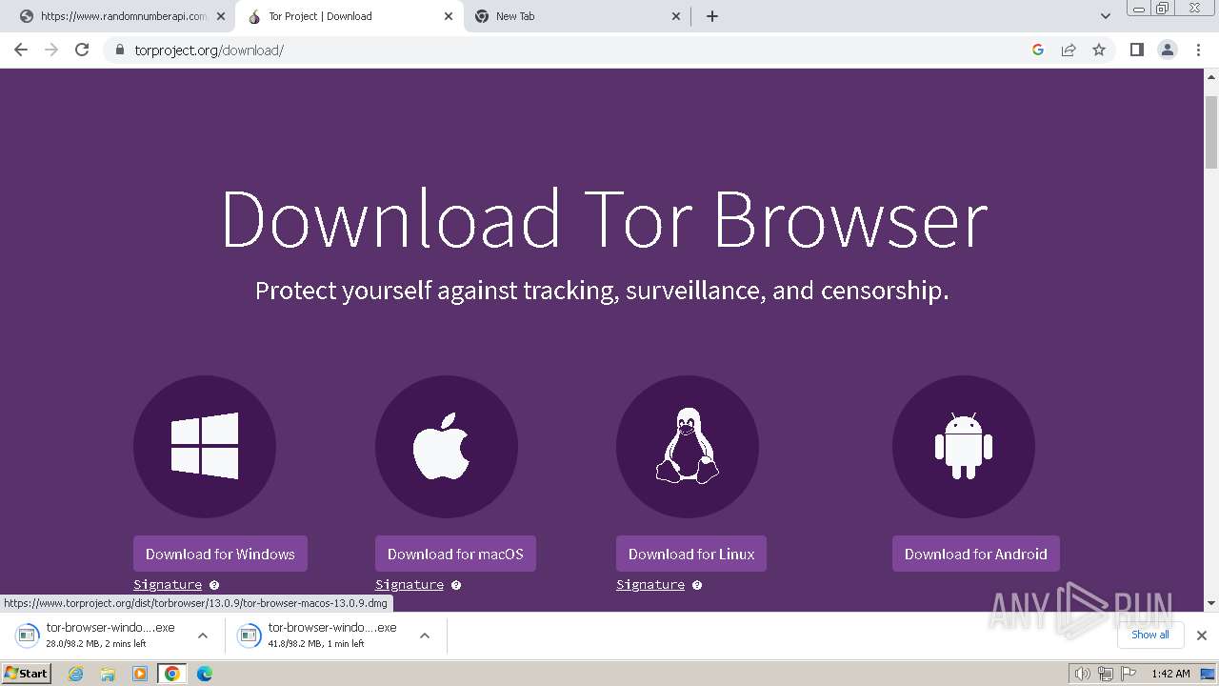Switch to randomnumberapi.com tab
This screenshot has height=686, width=1219.
pyautogui.click(x=122, y=16)
